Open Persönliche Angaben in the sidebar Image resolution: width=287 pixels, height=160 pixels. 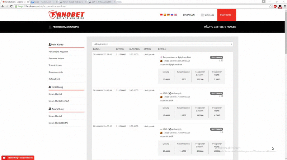[x=58, y=52]
